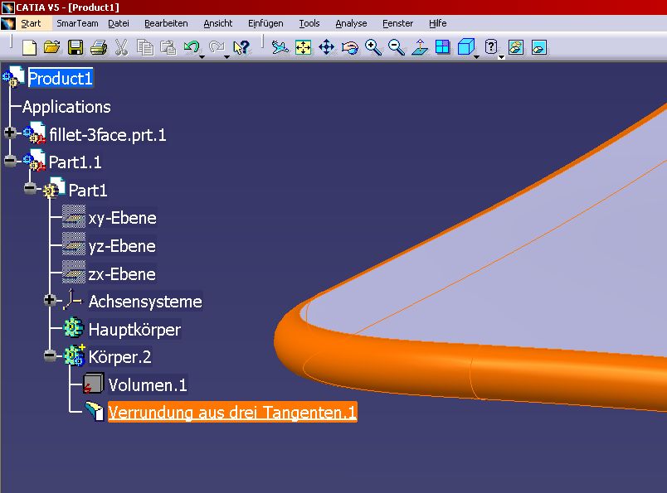Click the Print icon
Viewport: 667px width, 493px height.
98,47
